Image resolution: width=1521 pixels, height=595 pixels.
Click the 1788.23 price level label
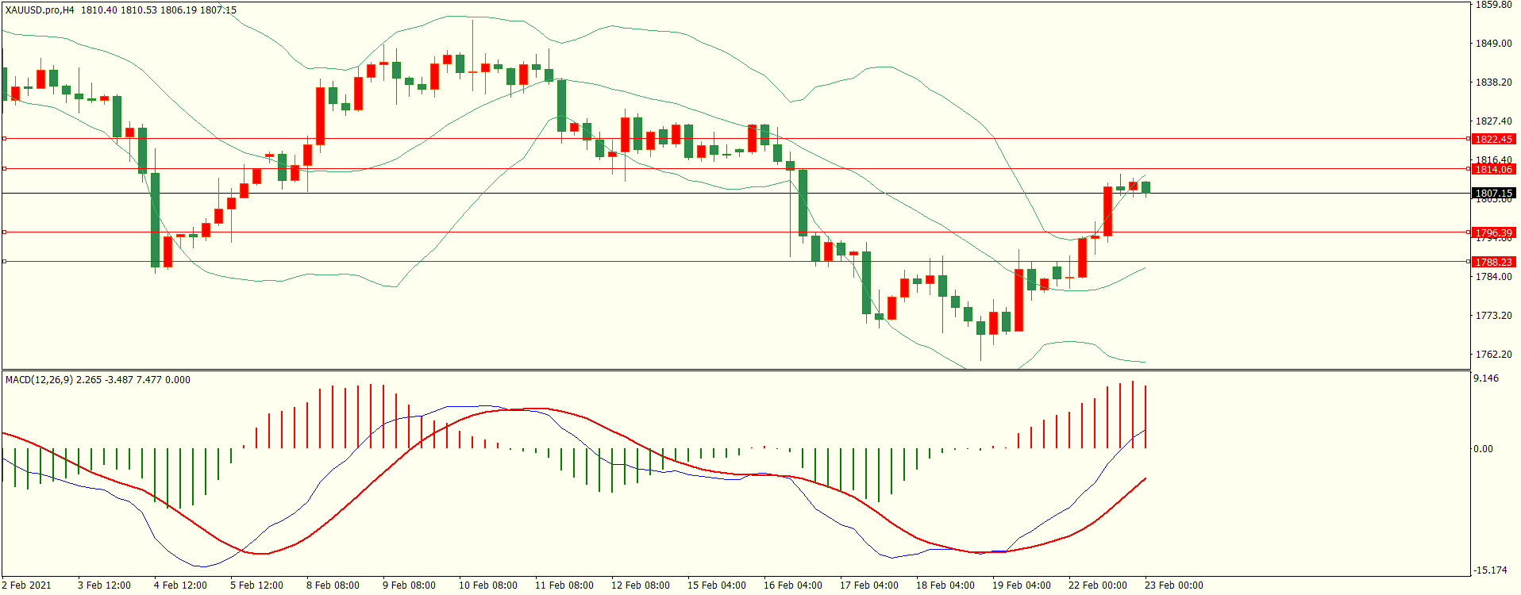coord(1493,262)
